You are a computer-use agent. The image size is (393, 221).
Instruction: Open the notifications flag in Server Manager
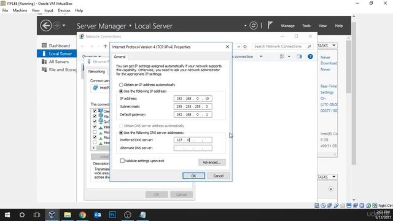coord(270,25)
